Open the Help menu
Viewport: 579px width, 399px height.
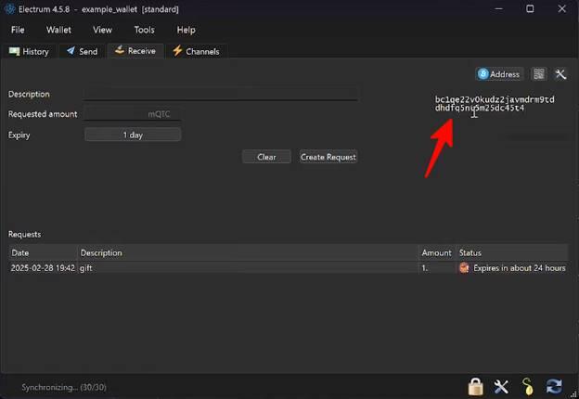(x=186, y=30)
